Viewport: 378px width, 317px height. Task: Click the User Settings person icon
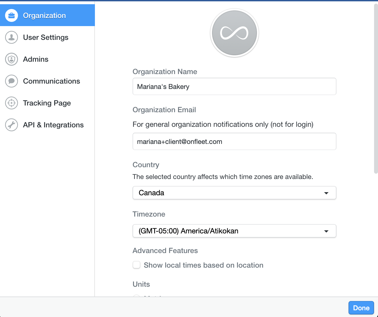12,37
